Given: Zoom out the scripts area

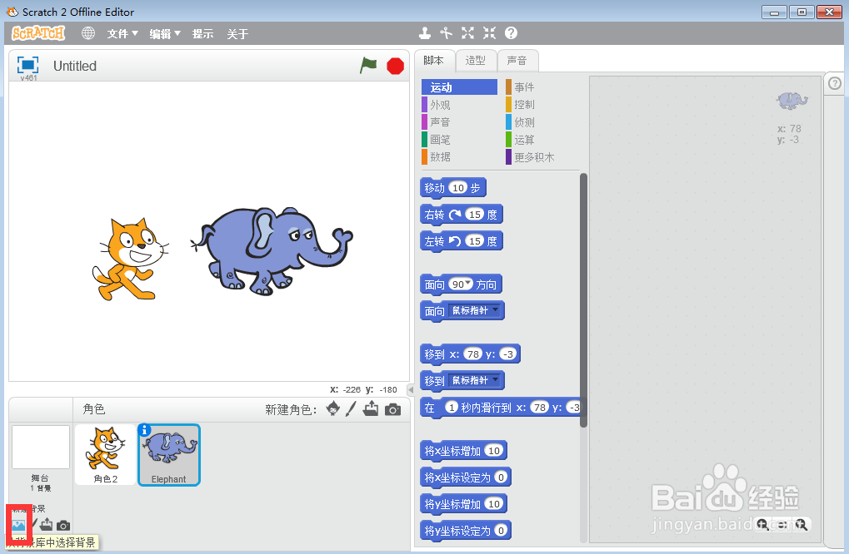Looking at the screenshot, I should [x=763, y=524].
